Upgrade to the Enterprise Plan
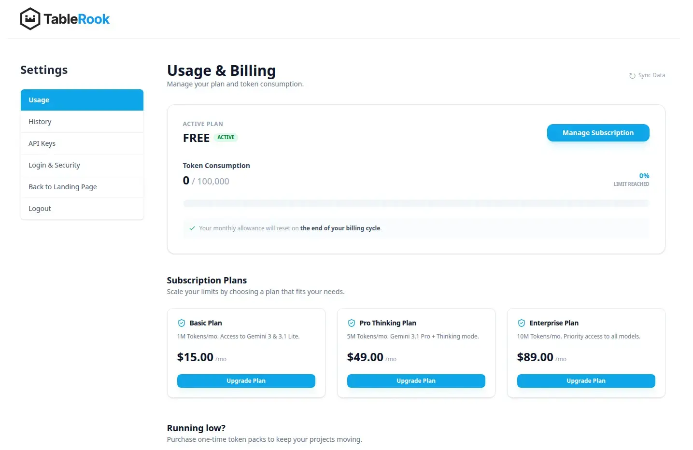This screenshot has height=450, width=693. tap(586, 380)
